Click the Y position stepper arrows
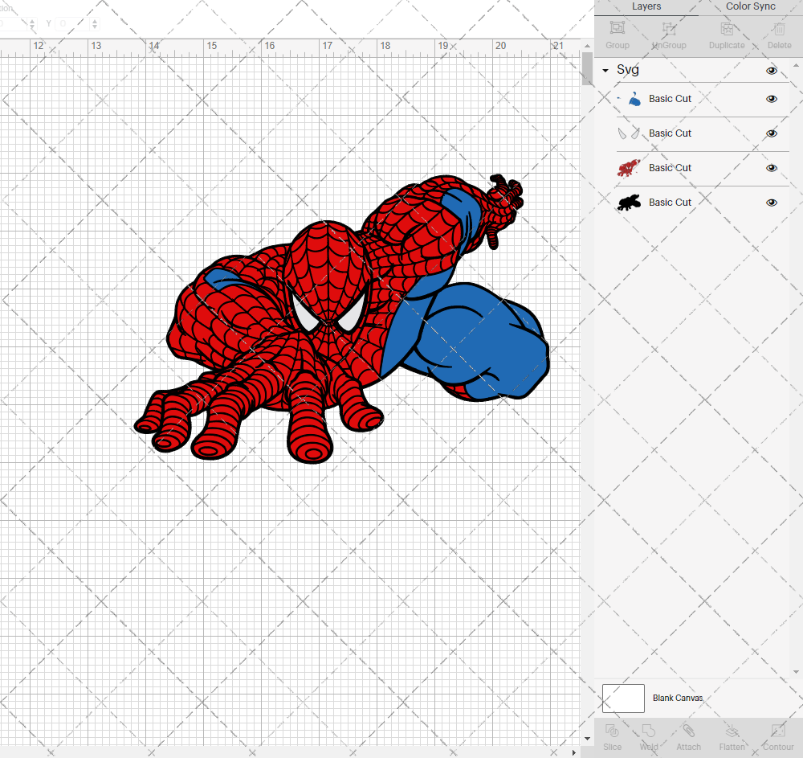 (x=95, y=23)
